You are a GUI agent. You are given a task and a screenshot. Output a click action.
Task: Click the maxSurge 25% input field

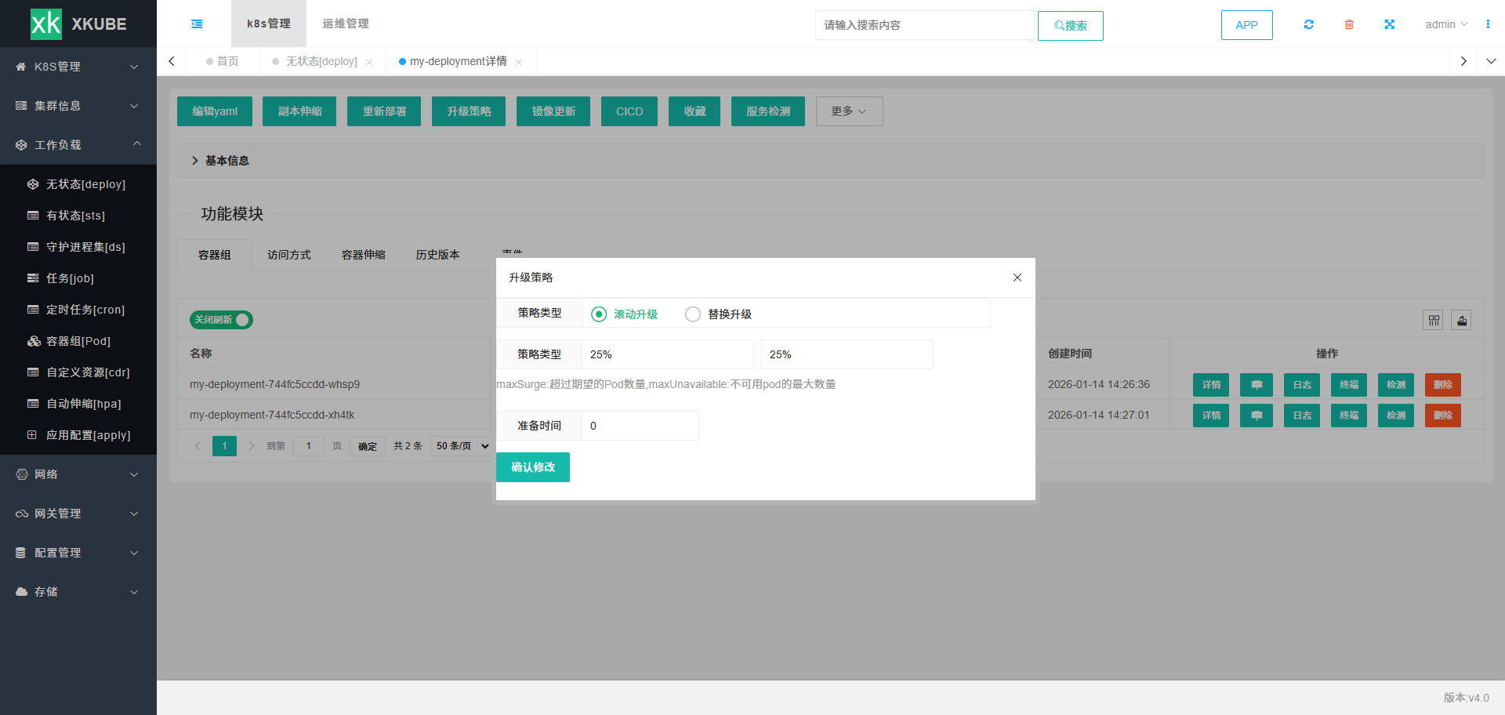click(x=668, y=354)
